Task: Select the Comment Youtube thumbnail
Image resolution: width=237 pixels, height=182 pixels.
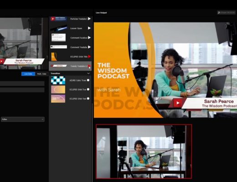Action: click(x=59, y=47)
